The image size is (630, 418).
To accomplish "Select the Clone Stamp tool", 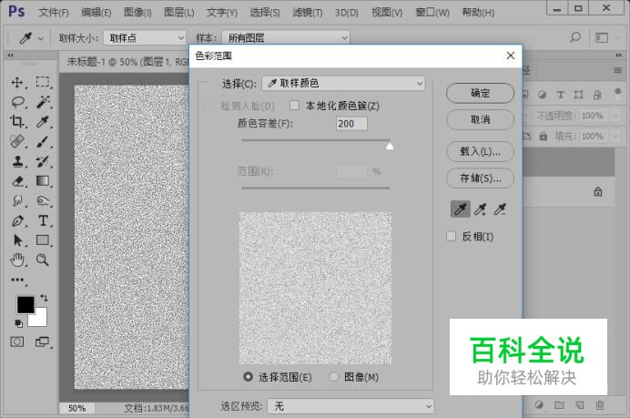I will [x=17, y=161].
